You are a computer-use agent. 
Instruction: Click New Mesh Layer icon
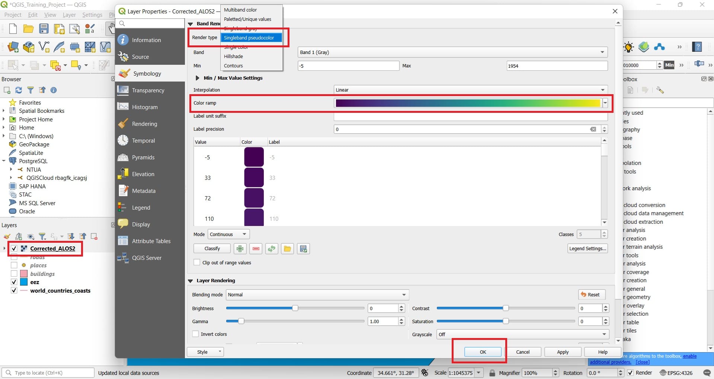(90, 47)
